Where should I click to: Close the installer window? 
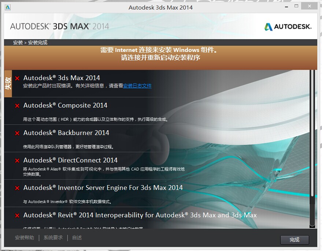point(310,6)
